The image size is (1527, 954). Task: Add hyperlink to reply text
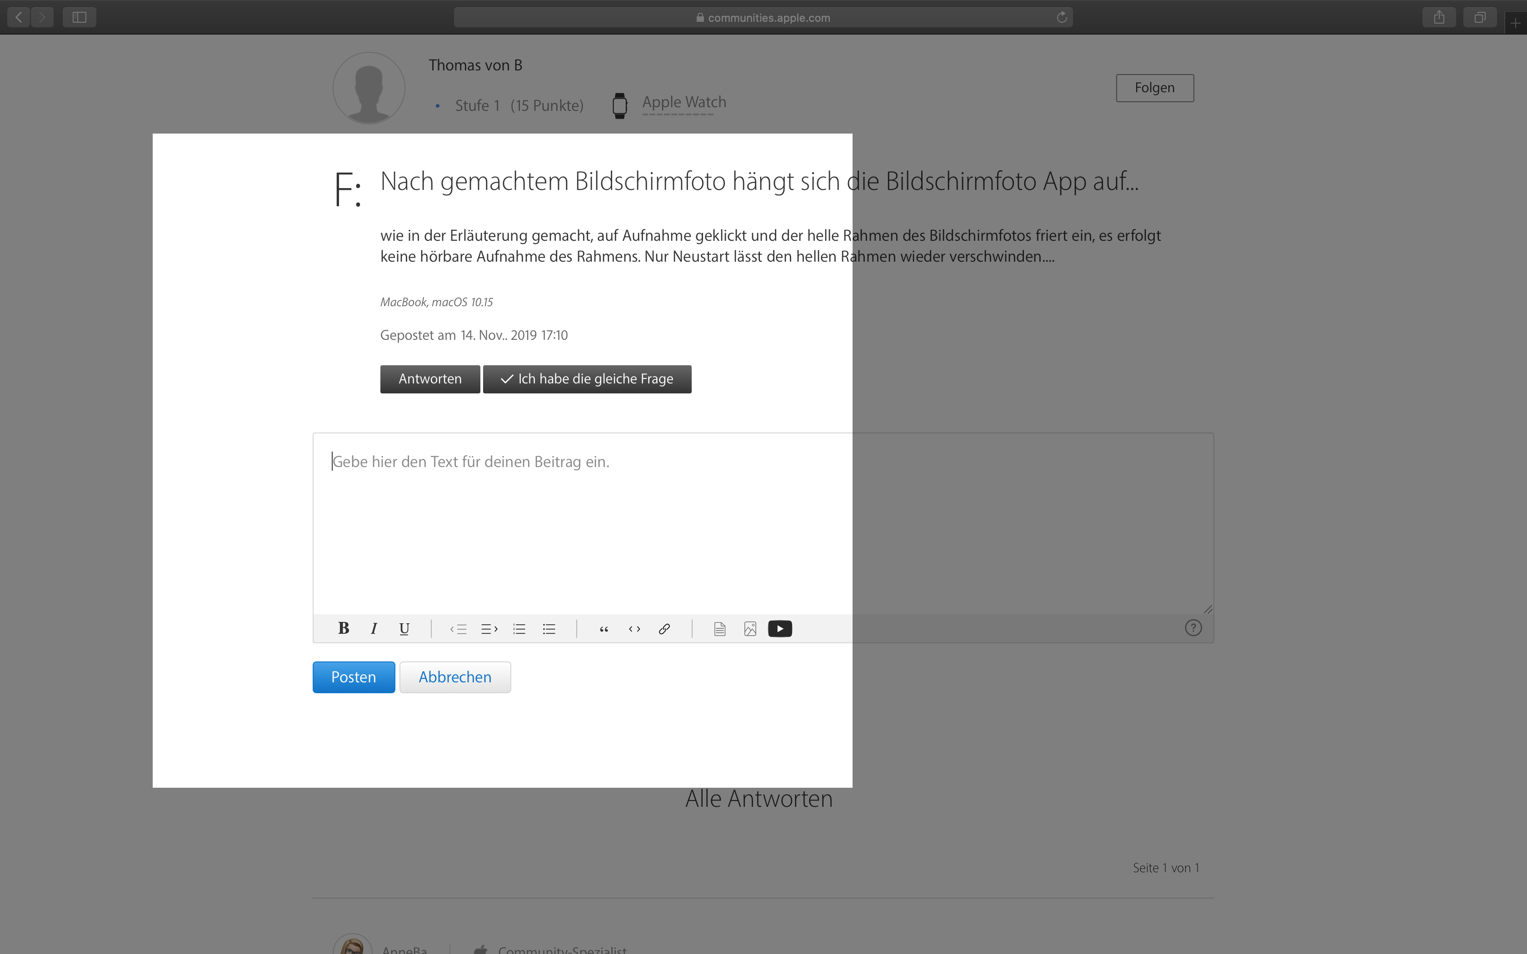click(664, 629)
